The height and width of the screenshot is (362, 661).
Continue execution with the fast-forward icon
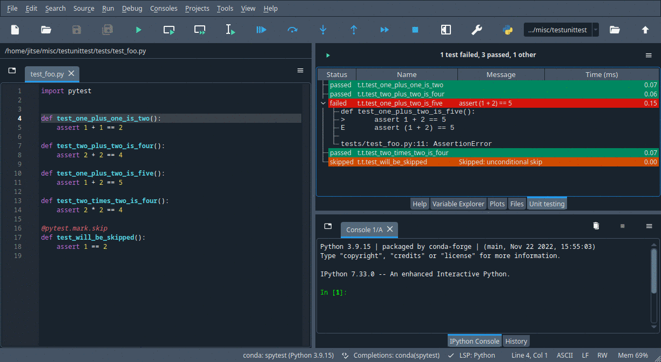click(x=384, y=30)
